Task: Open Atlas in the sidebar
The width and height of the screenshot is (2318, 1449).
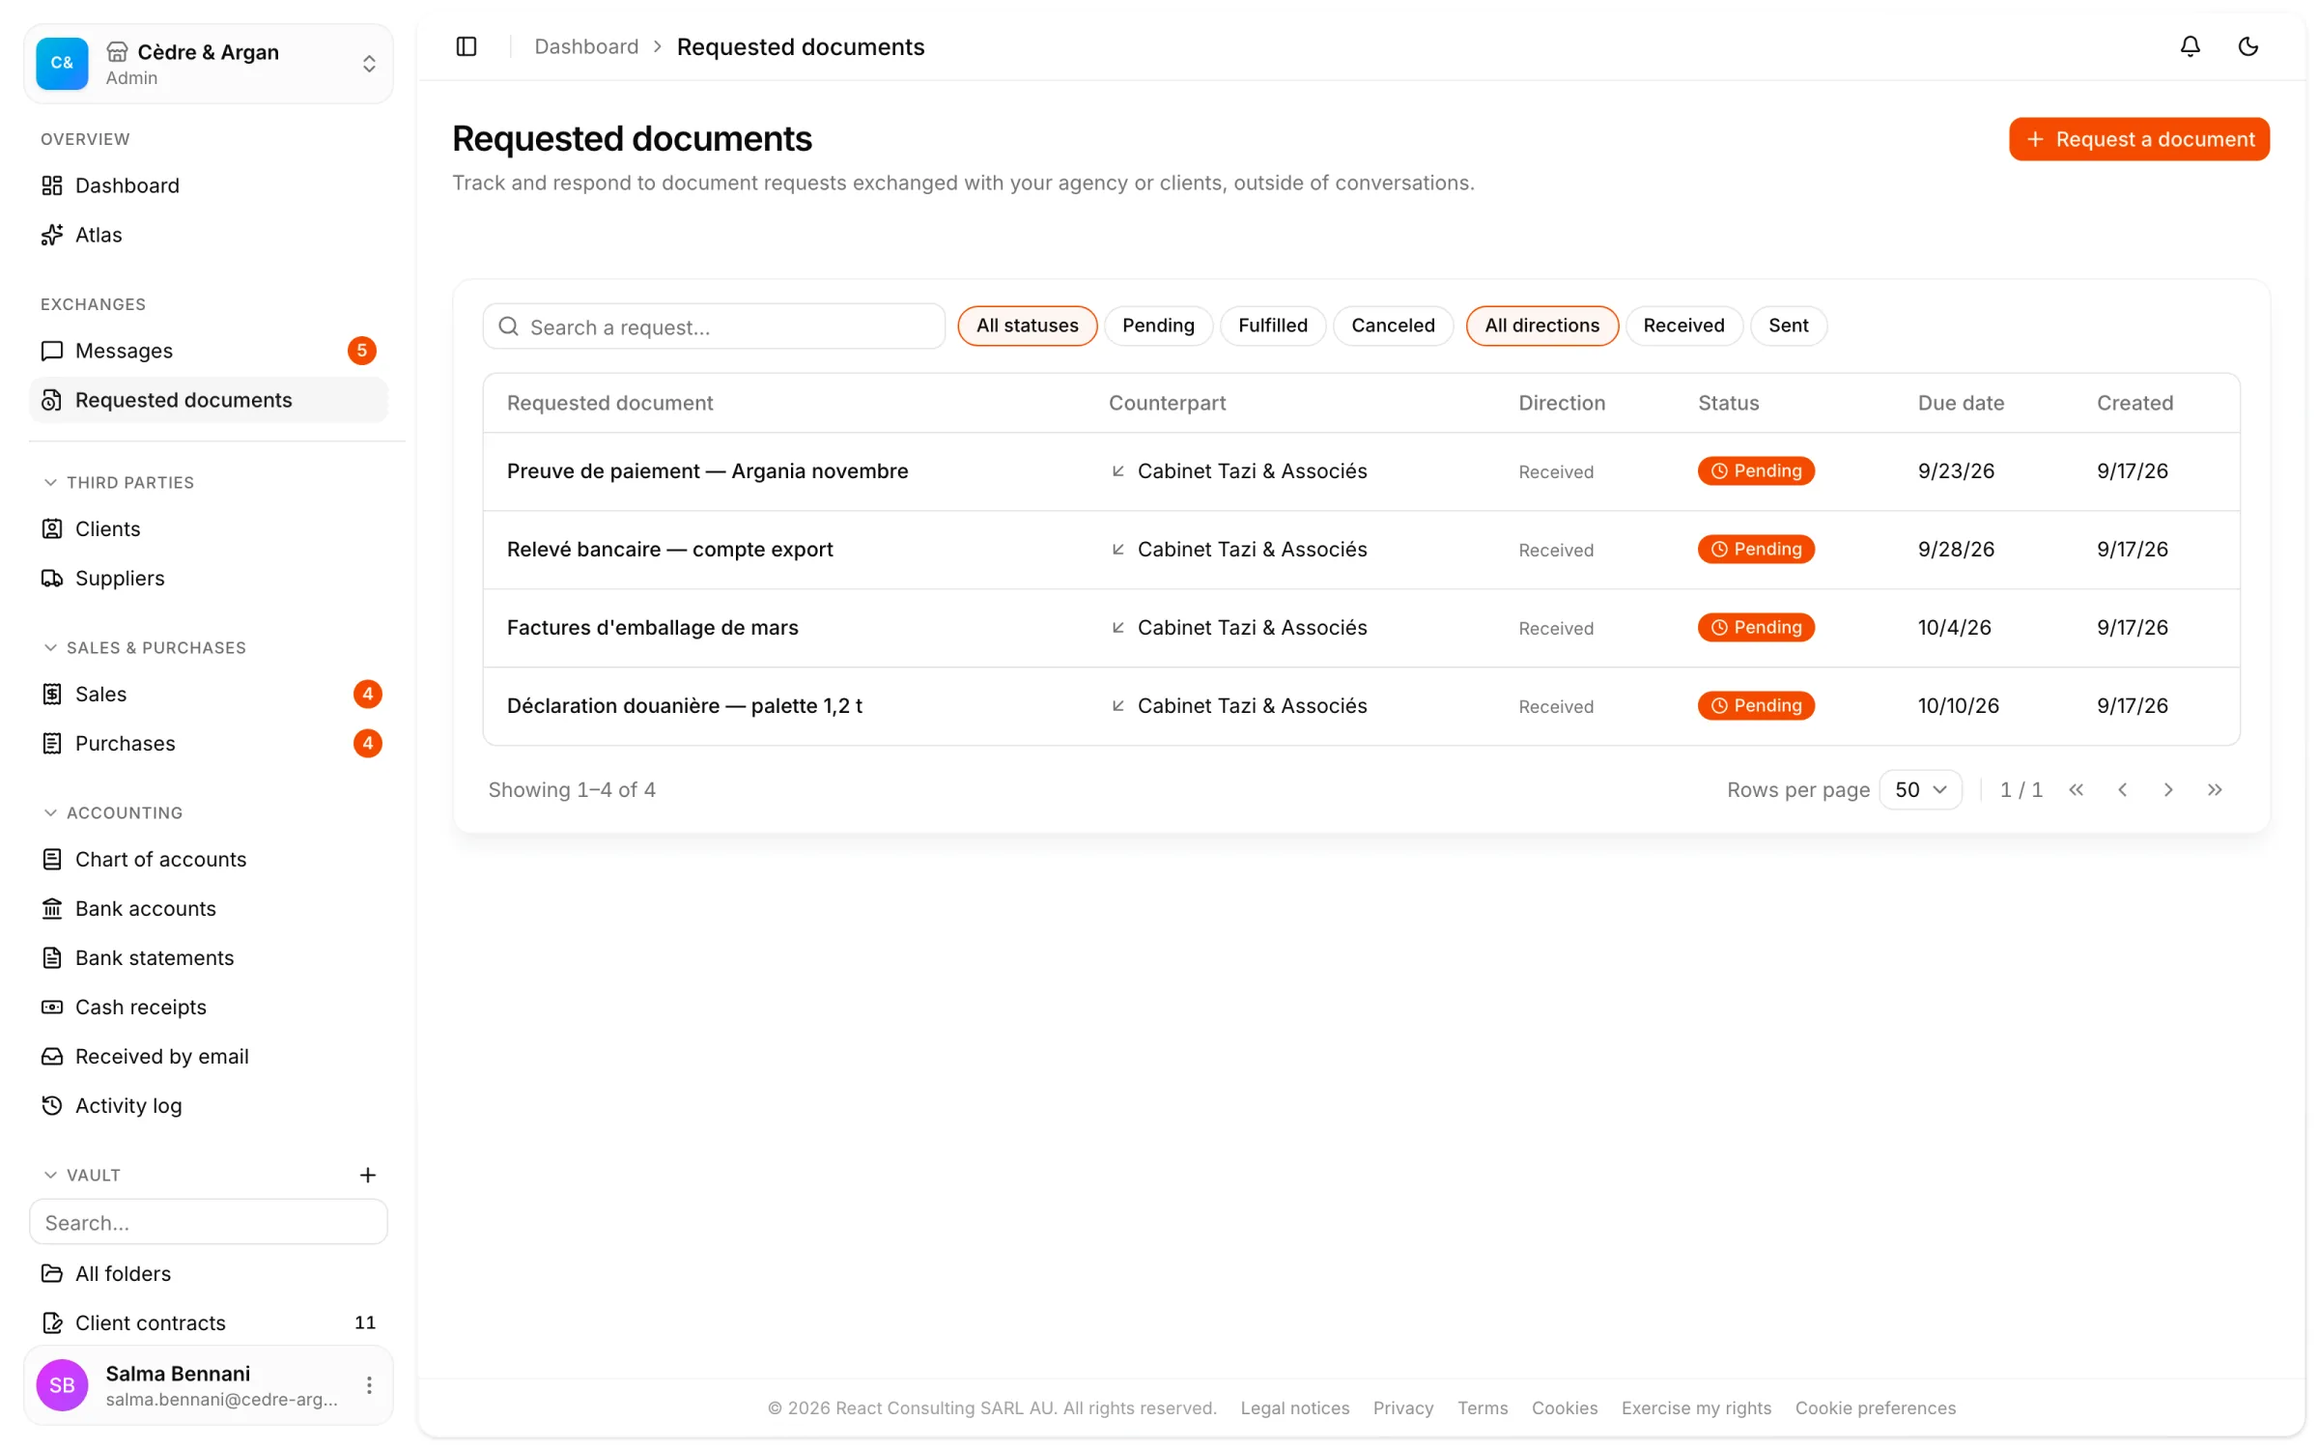Action: coord(209,235)
